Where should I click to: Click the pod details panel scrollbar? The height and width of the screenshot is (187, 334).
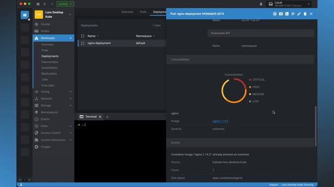tap(315, 126)
